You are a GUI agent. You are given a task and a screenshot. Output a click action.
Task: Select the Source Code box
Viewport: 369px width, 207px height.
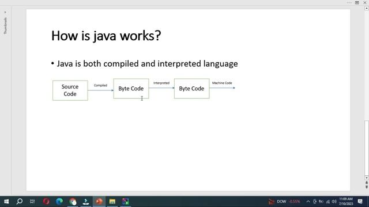click(x=70, y=90)
